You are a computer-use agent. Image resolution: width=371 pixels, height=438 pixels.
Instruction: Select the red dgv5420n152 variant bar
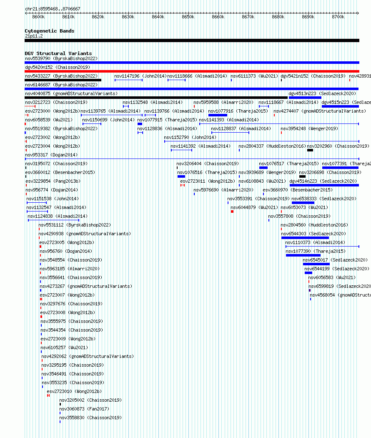192,71
